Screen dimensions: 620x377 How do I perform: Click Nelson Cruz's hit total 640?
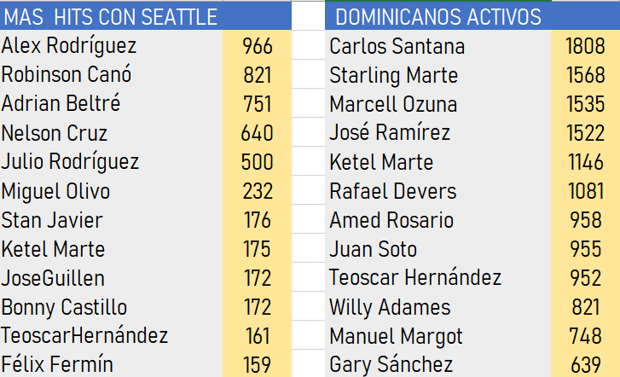click(x=257, y=133)
